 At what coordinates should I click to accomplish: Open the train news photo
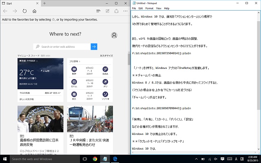pos(90,119)
